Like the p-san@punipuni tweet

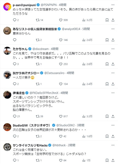pos(63,20)
